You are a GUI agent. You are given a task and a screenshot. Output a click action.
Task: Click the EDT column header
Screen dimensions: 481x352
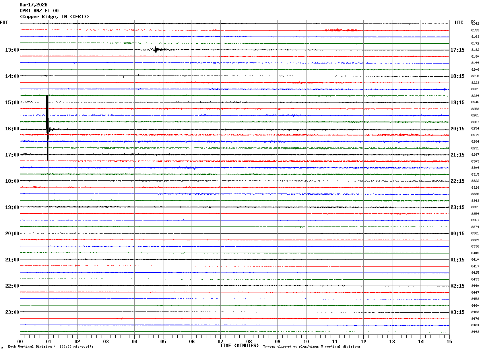tap(4, 23)
